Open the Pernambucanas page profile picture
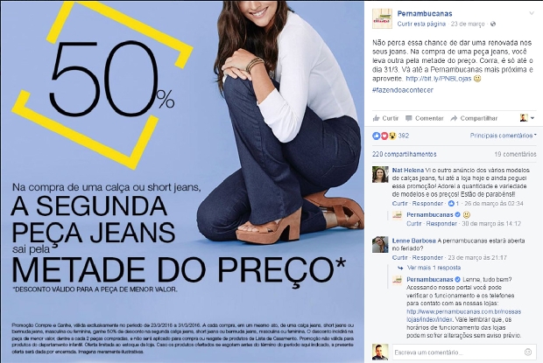The width and height of the screenshot is (543, 363). pos(382,18)
